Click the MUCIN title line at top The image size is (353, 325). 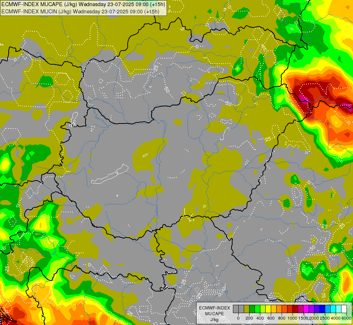[x=80, y=12]
